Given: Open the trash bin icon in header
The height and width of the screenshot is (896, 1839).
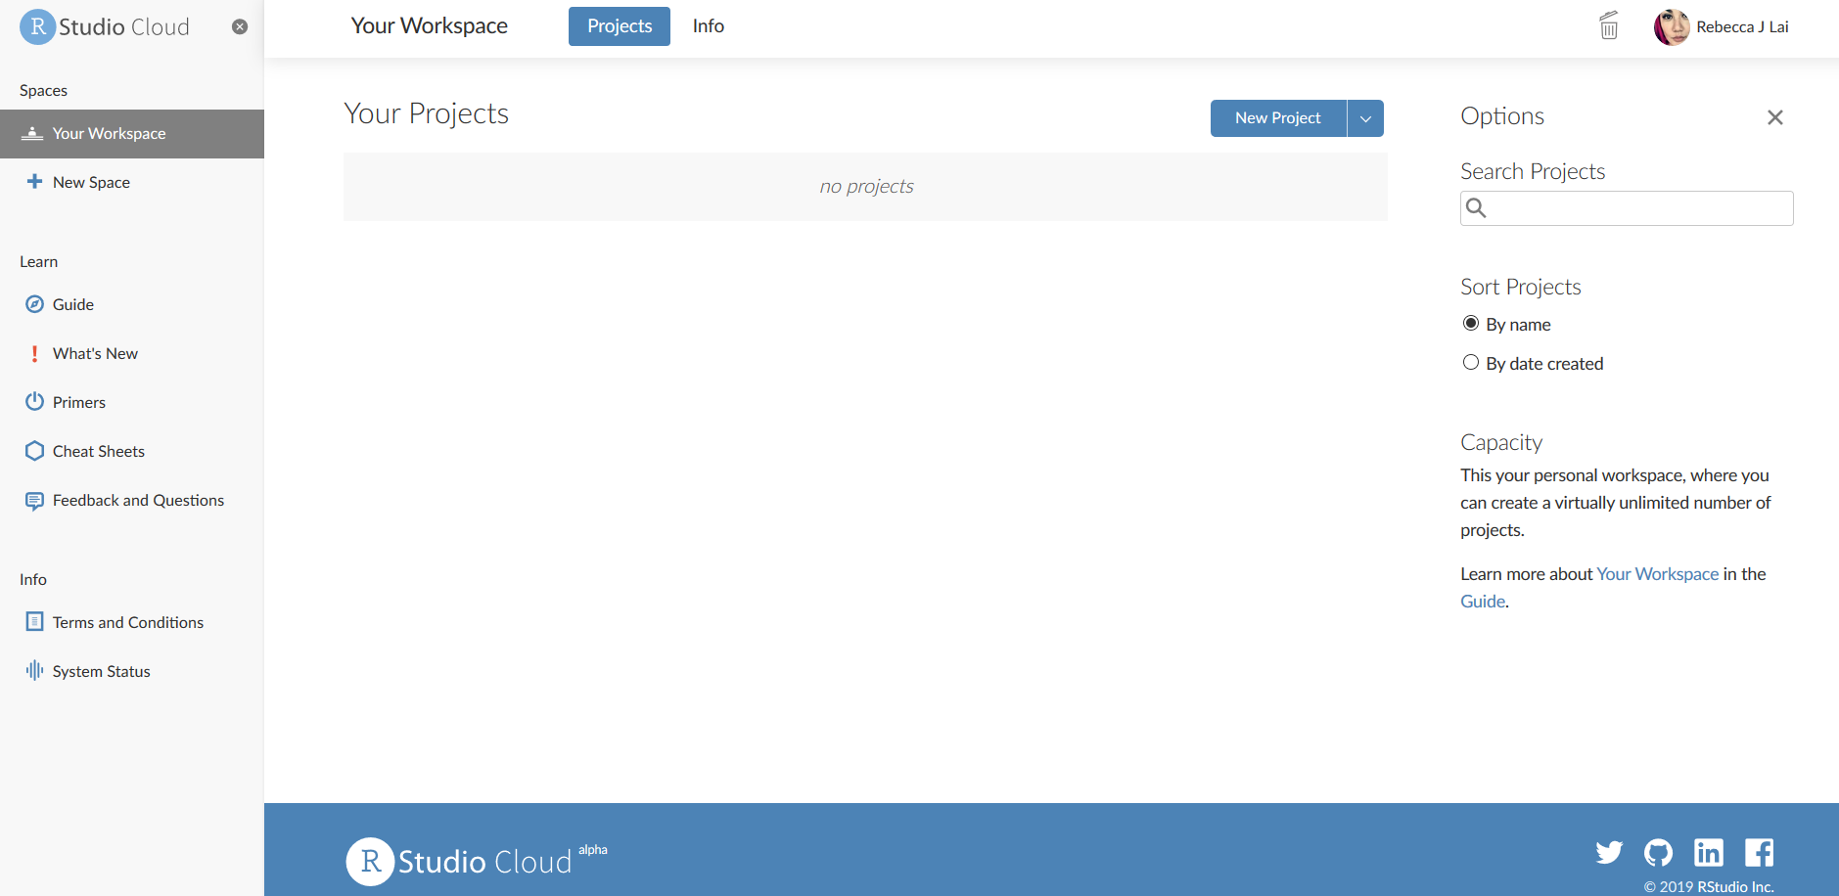Looking at the screenshot, I should (x=1609, y=25).
